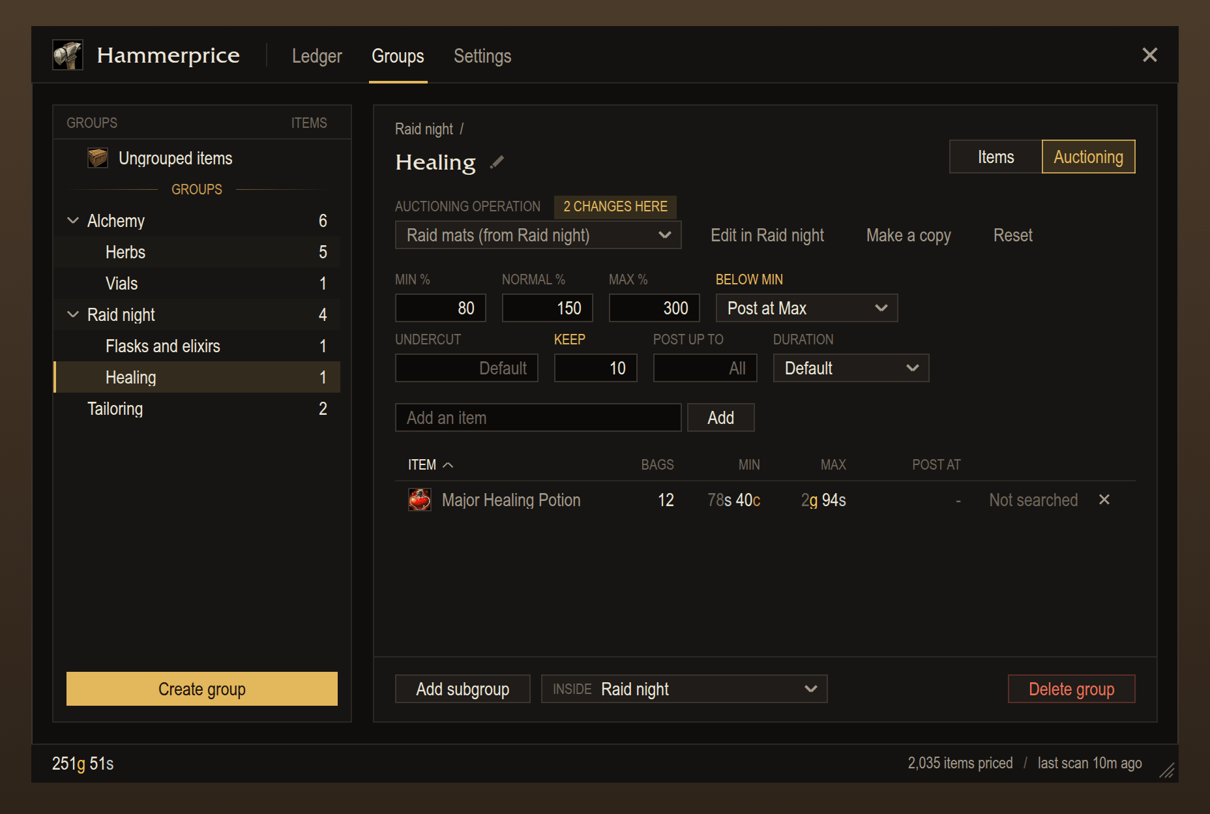Open the Duration dropdown
Image resolution: width=1210 pixels, height=814 pixels.
[x=851, y=368]
